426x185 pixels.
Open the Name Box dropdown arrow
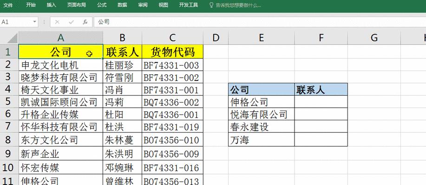(x=35, y=22)
